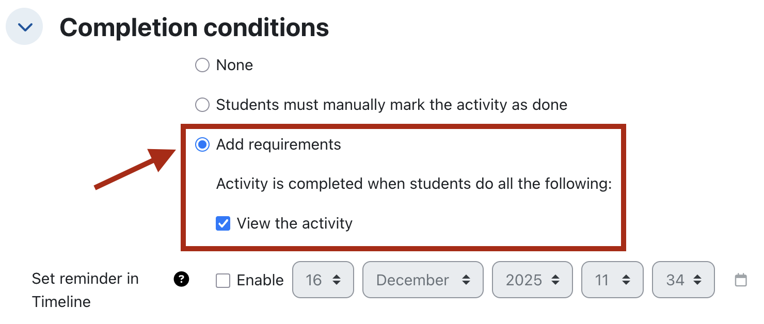The width and height of the screenshot is (764, 324).
Task: Uncheck the View the activity checkbox
Action: click(x=223, y=223)
